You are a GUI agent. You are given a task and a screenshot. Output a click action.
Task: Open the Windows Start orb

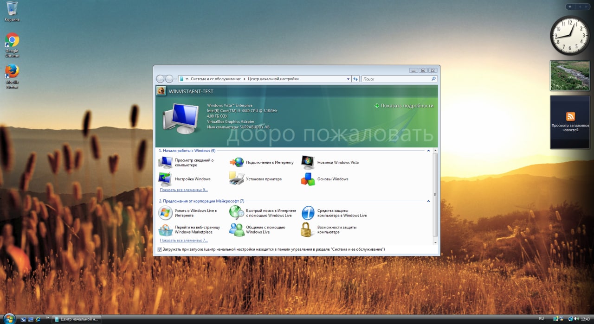tap(9, 319)
